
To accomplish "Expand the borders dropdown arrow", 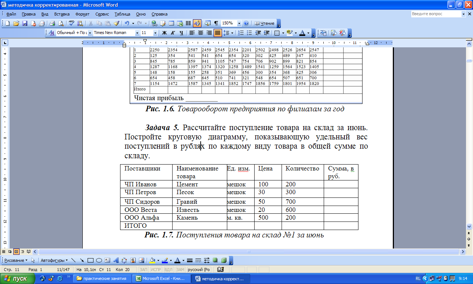I will click(283, 33).
